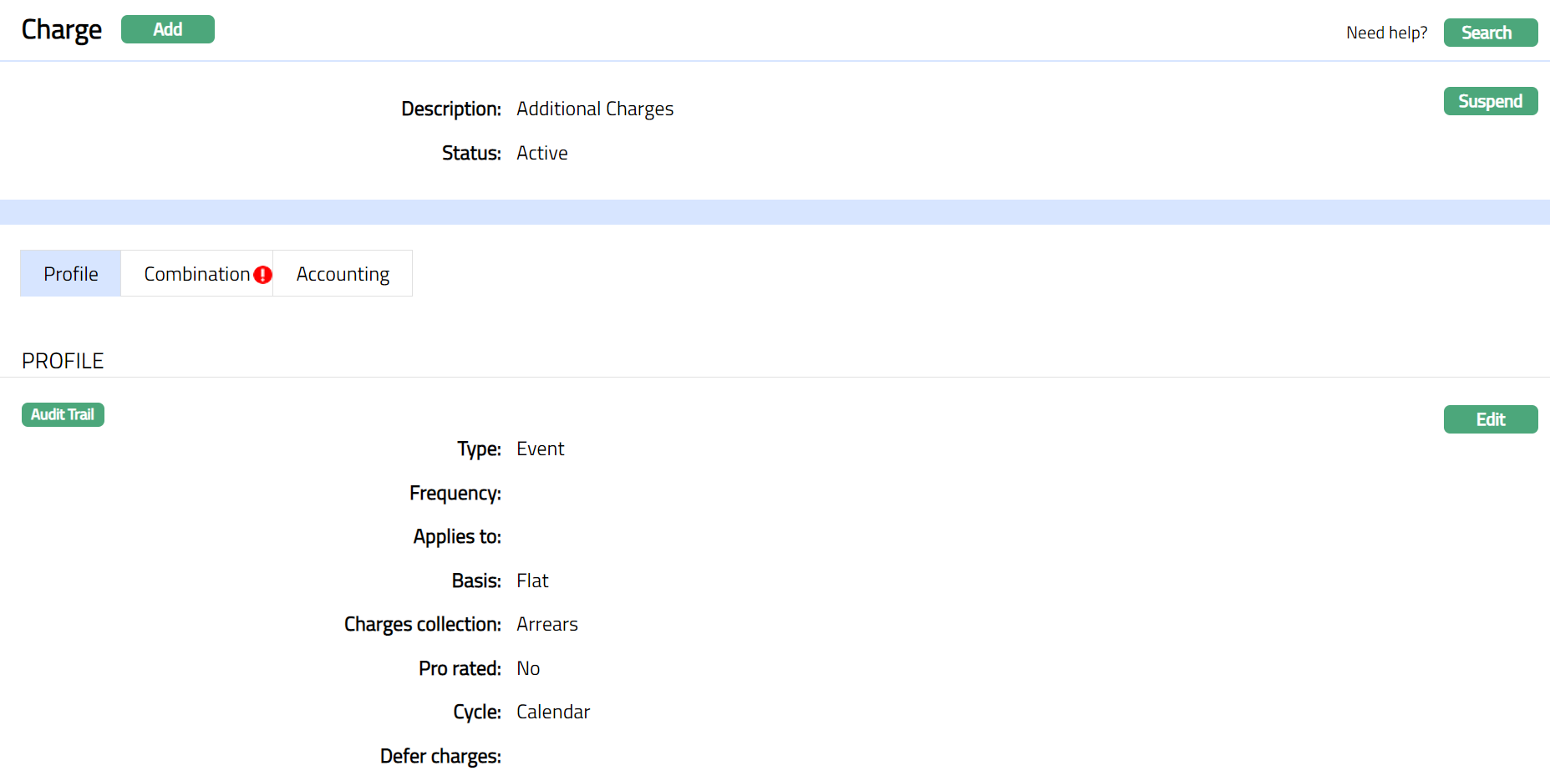Click the Event type value

540,449
